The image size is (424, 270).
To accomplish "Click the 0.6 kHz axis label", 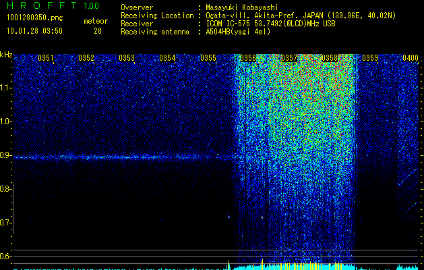I will [5, 256].
